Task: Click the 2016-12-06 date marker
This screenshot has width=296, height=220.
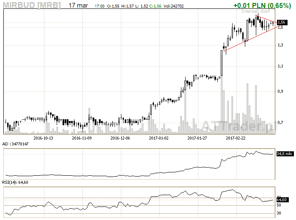Action: [x=120, y=137]
